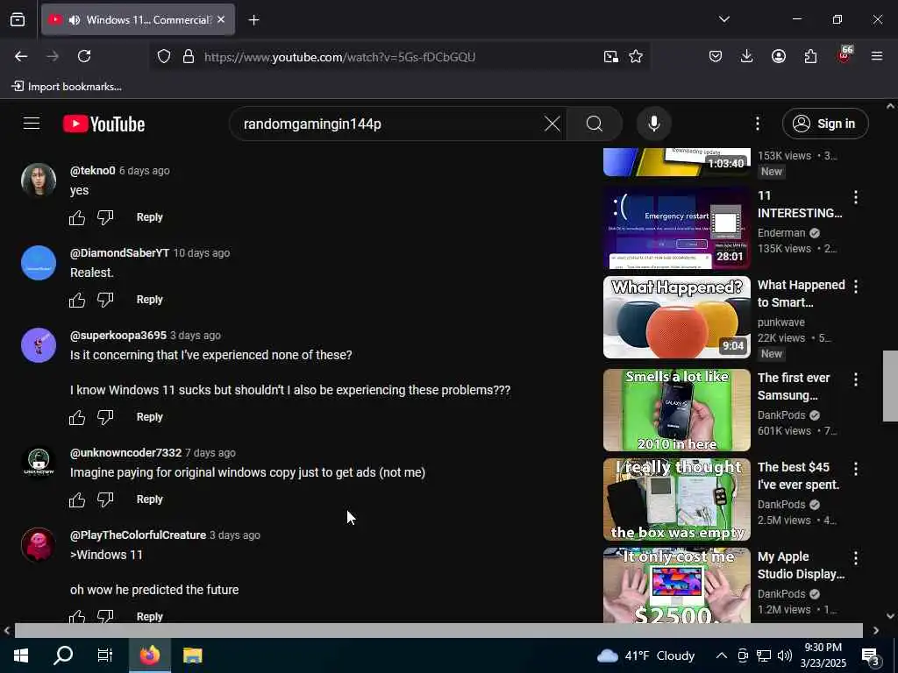This screenshot has width=898, height=673.
Task: Reply to @superkoopa3695's comment
Action: point(149,417)
